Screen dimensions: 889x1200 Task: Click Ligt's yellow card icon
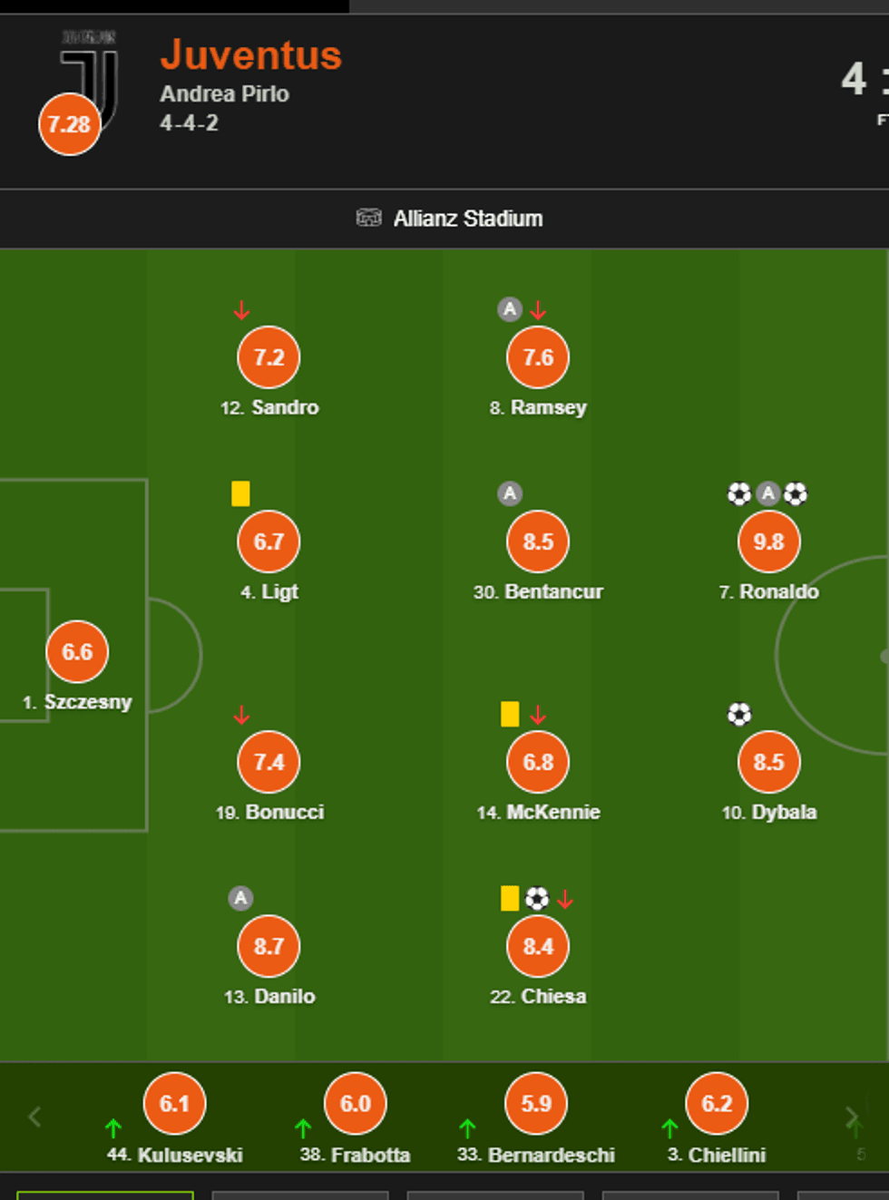click(240, 493)
